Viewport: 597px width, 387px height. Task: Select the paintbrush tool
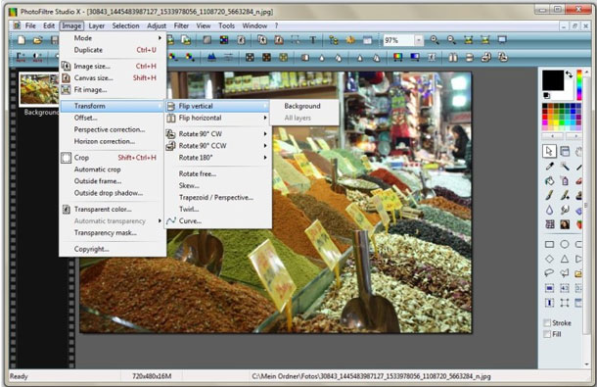pyautogui.click(x=549, y=195)
